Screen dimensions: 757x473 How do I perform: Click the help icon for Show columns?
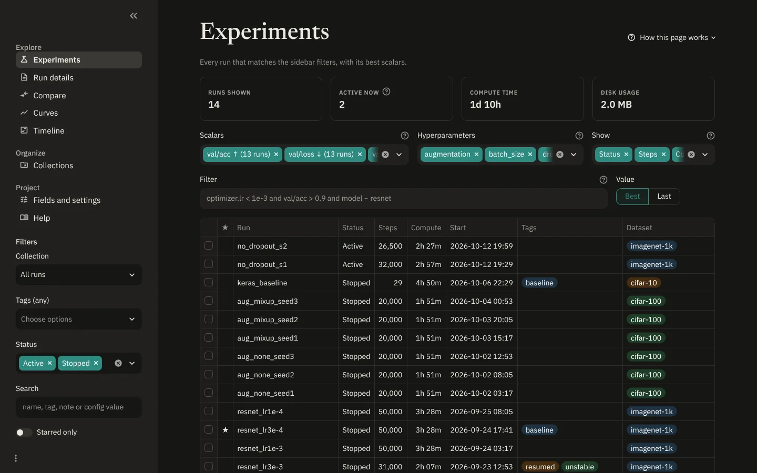click(x=711, y=136)
